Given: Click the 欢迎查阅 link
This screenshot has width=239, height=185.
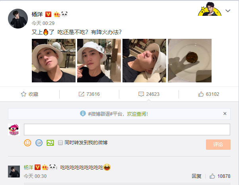Looking at the screenshot, I should (x=137, y=114).
